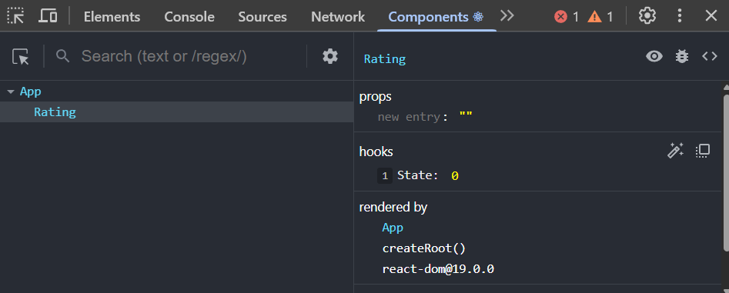Open the Sources tab
The image size is (729, 293).
click(x=263, y=17)
